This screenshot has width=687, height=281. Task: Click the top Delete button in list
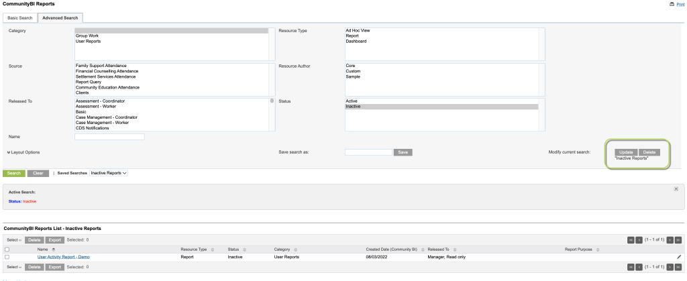point(35,240)
